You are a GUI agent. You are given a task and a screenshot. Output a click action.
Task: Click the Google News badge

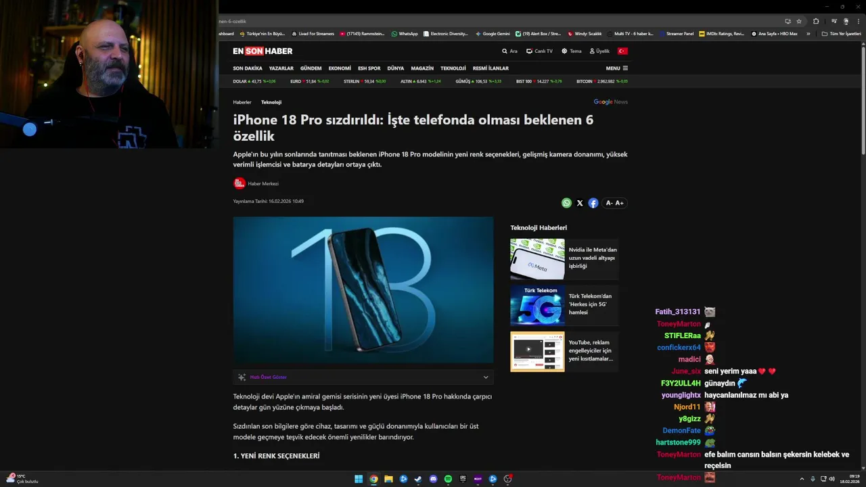[610, 102]
